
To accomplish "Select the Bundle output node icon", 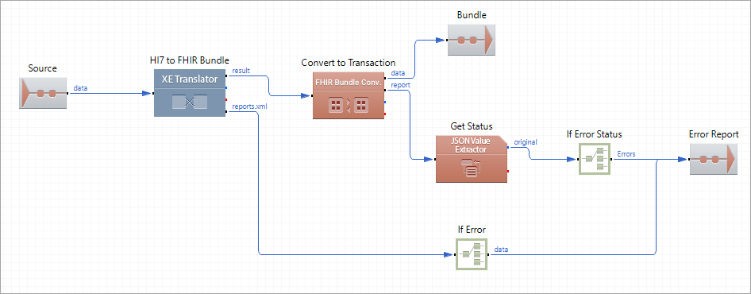I will point(472,40).
